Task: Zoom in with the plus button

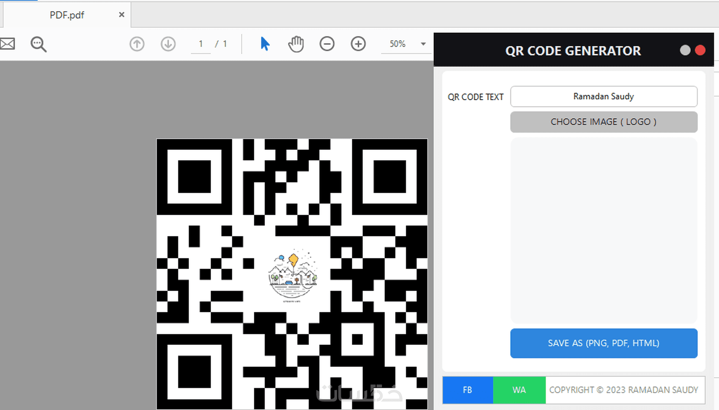Action: click(x=358, y=44)
